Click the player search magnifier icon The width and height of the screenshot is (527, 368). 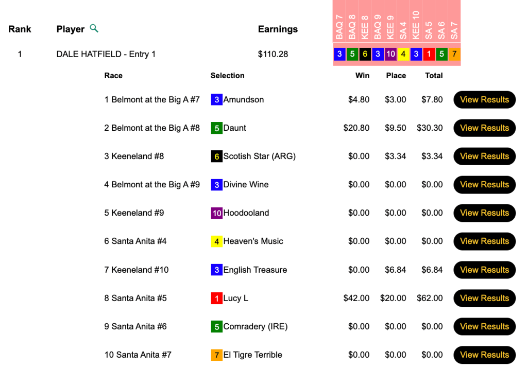click(x=94, y=28)
